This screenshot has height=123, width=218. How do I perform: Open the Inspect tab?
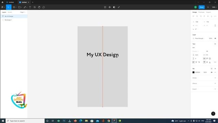tap(208, 12)
